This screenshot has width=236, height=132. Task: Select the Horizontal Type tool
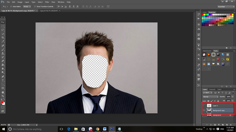[x=3, y=81]
